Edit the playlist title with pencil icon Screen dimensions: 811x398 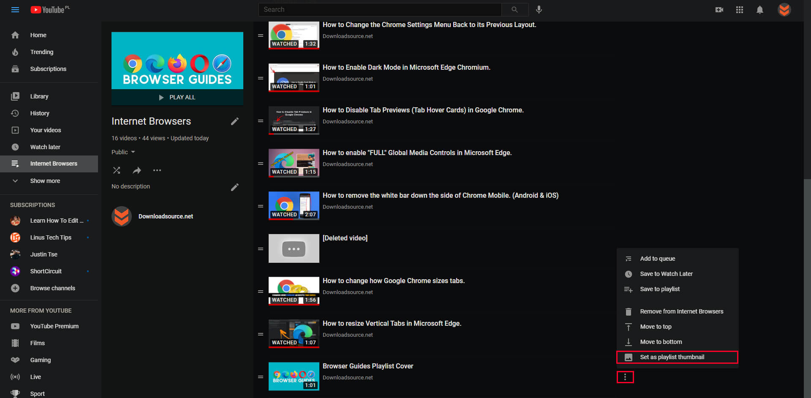point(235,121)
